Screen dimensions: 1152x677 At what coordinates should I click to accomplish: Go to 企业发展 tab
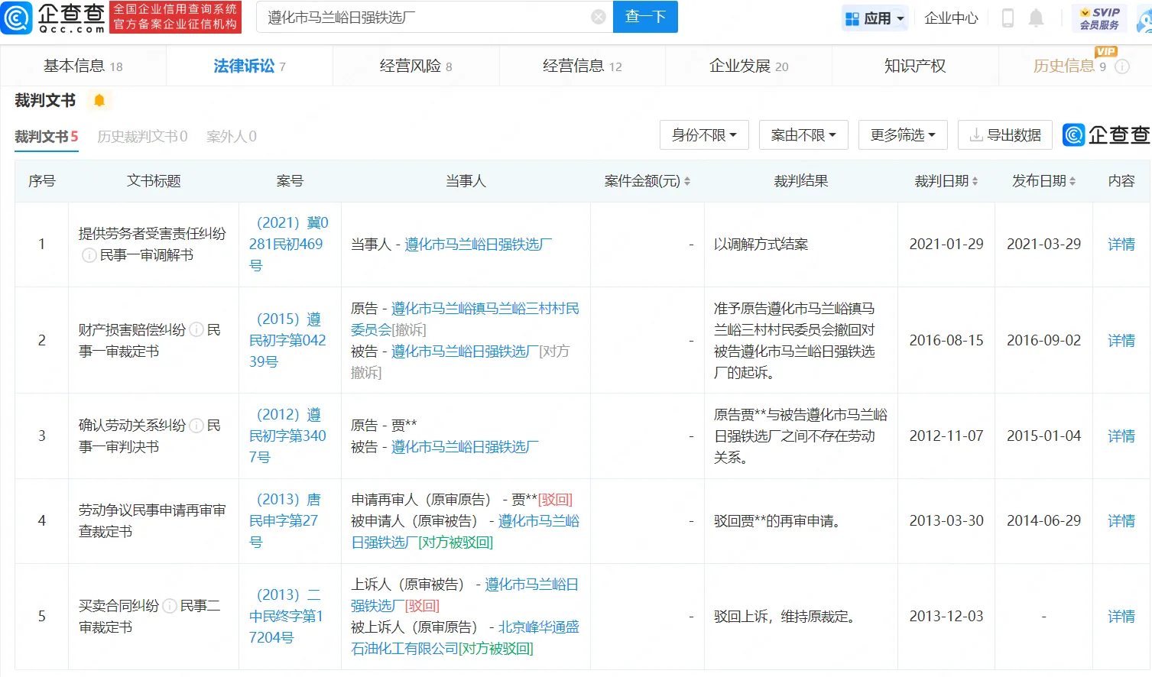[x=748, y=66]
